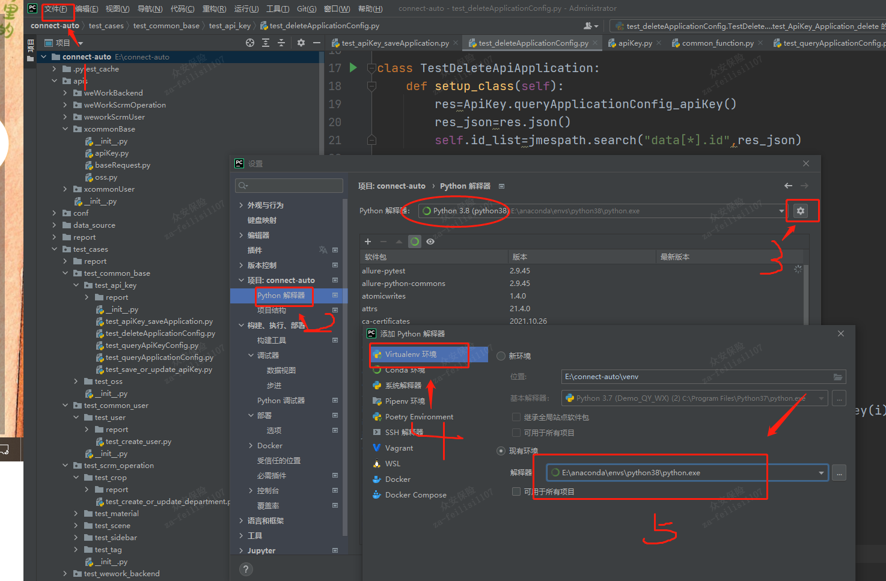Close the Settings dialog
This screenshot has width=886, height=581.
point(806,163)
